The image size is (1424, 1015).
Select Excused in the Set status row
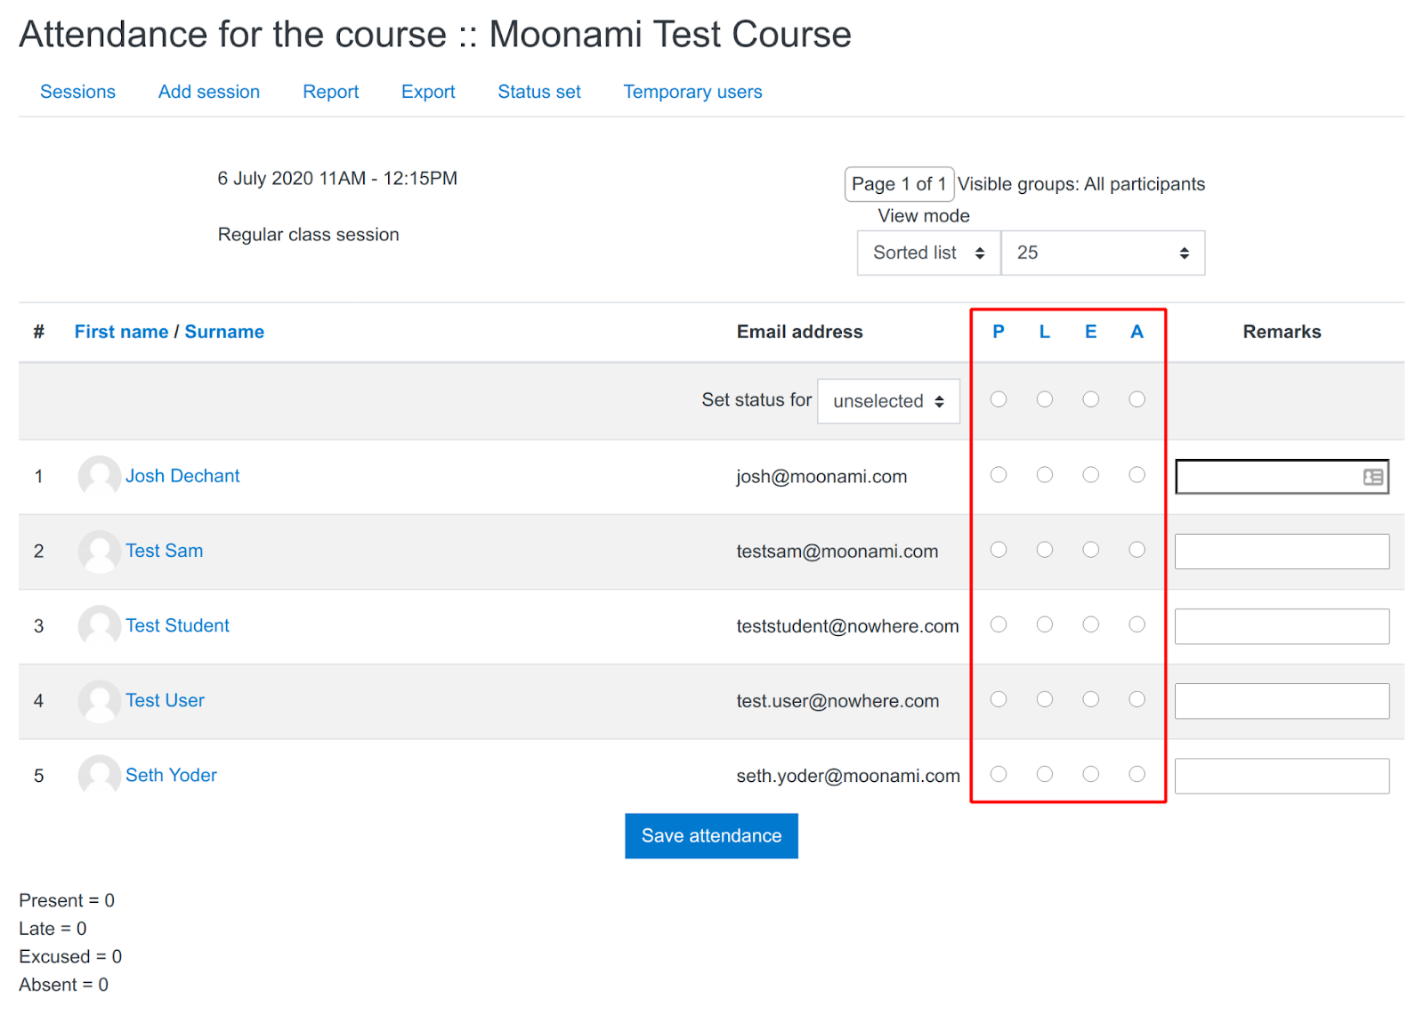click(1090, 399)
